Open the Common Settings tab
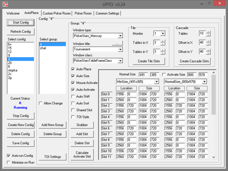The width and height of the screenshot is (228, 171). (x=107, y=13)
